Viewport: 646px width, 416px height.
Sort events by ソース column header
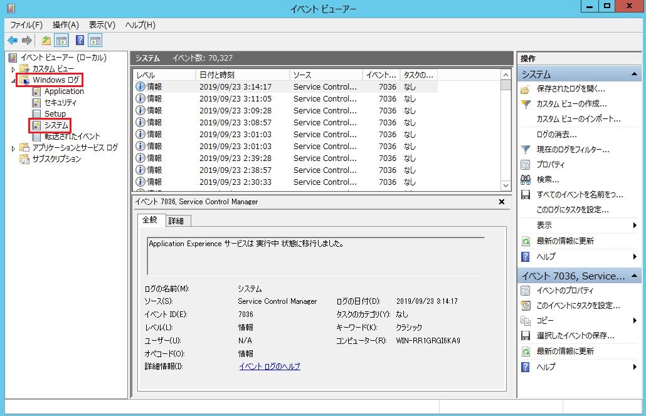(x=326, y=75)
